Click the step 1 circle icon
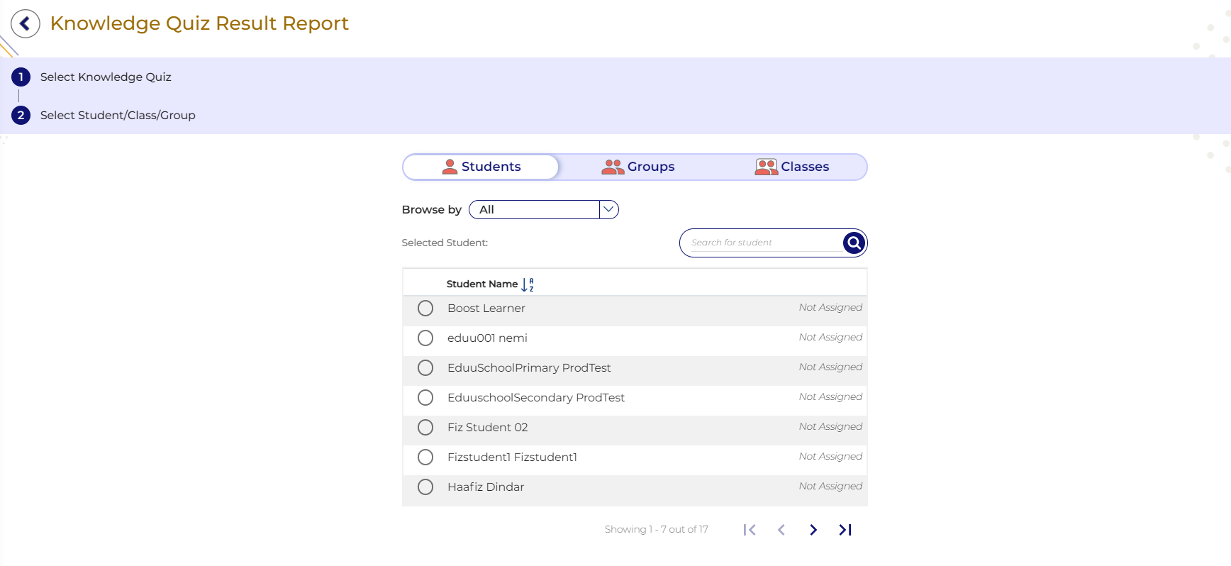This screenshot has width=1231, height=566. tap(21, 77)
